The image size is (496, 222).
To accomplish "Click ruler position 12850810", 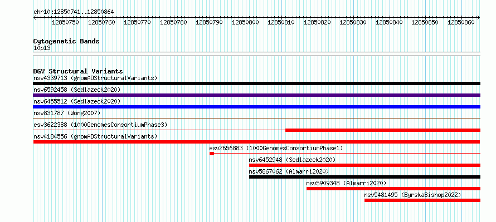I will (x=281, y=22).
